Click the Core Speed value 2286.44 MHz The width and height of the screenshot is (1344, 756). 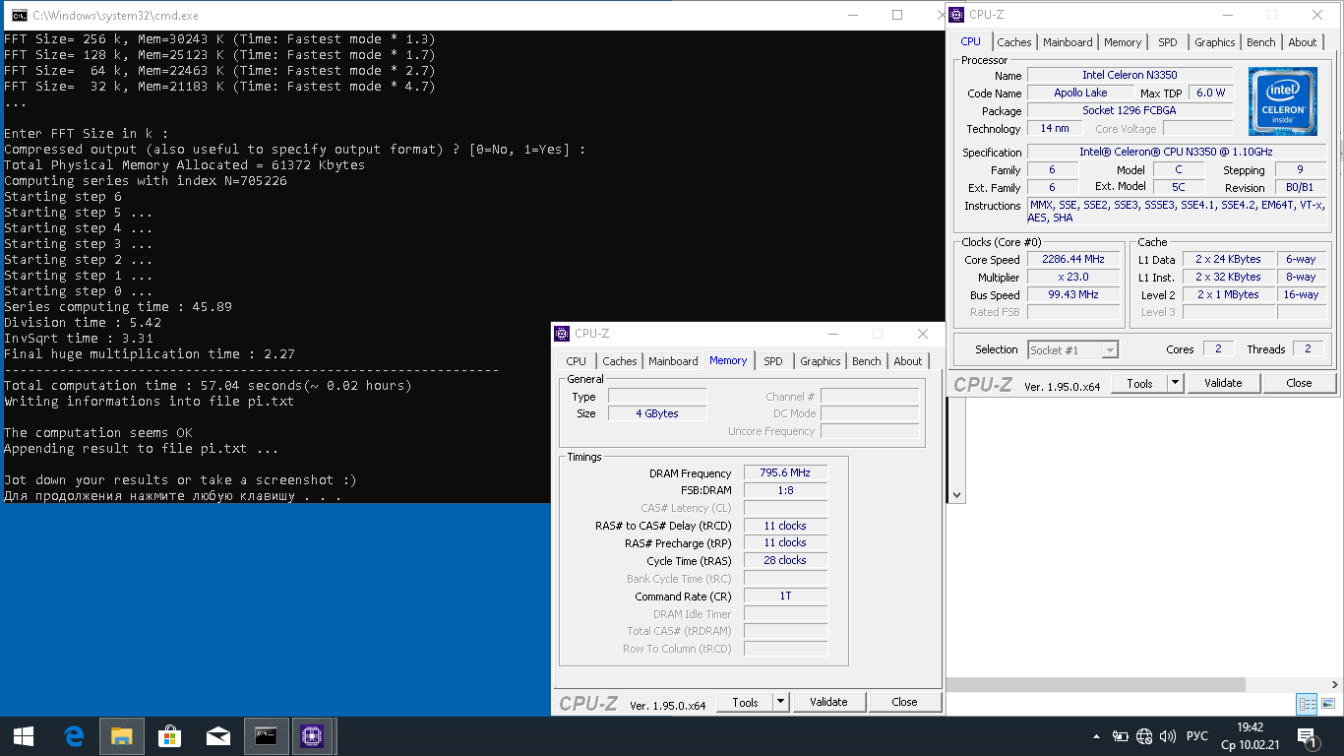(1075, 259)
